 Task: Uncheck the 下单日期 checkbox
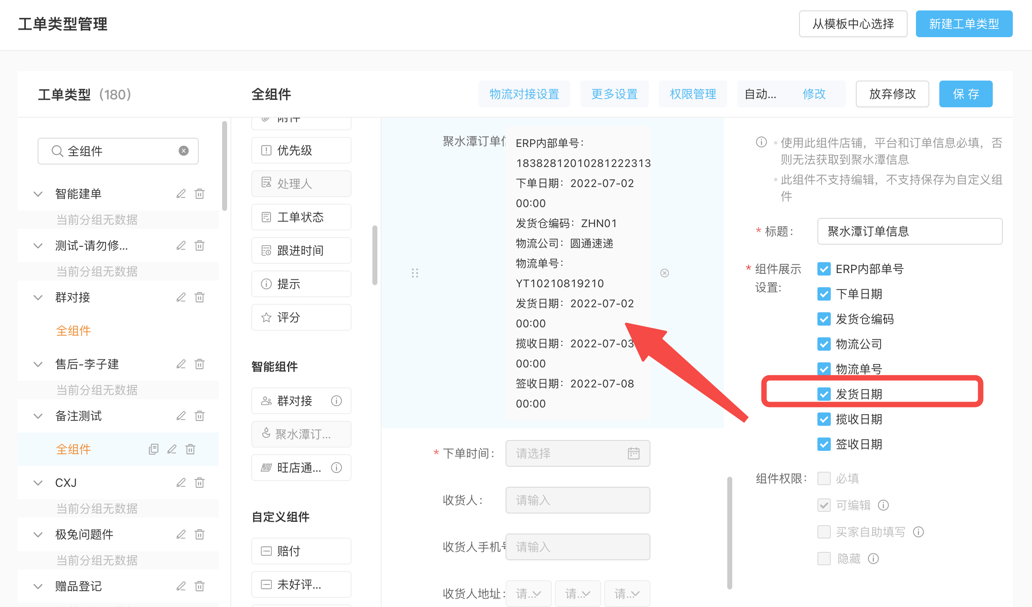824,294
